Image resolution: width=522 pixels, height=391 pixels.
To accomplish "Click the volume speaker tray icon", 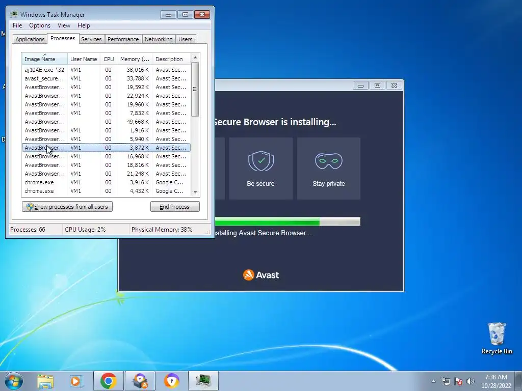I will click(471, 381).
